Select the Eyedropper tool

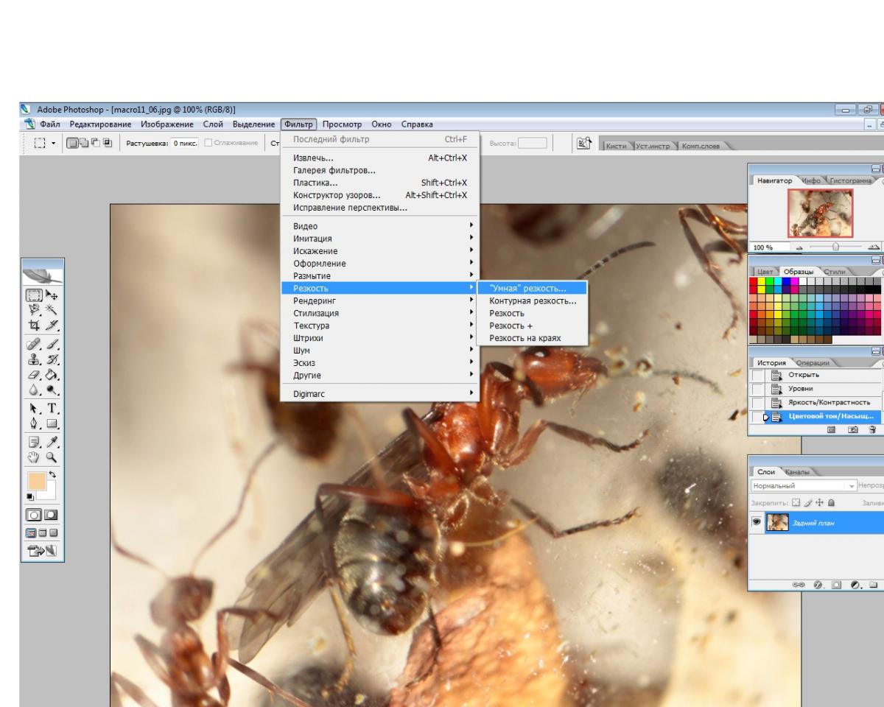[52, 440]
